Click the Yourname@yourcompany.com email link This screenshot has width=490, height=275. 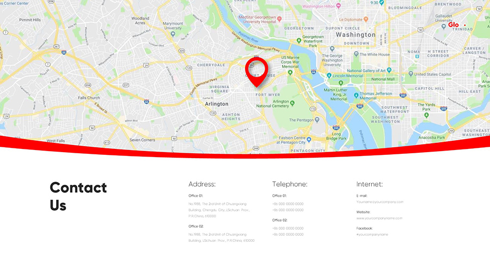pyautogui.click(x=379, y=202)
